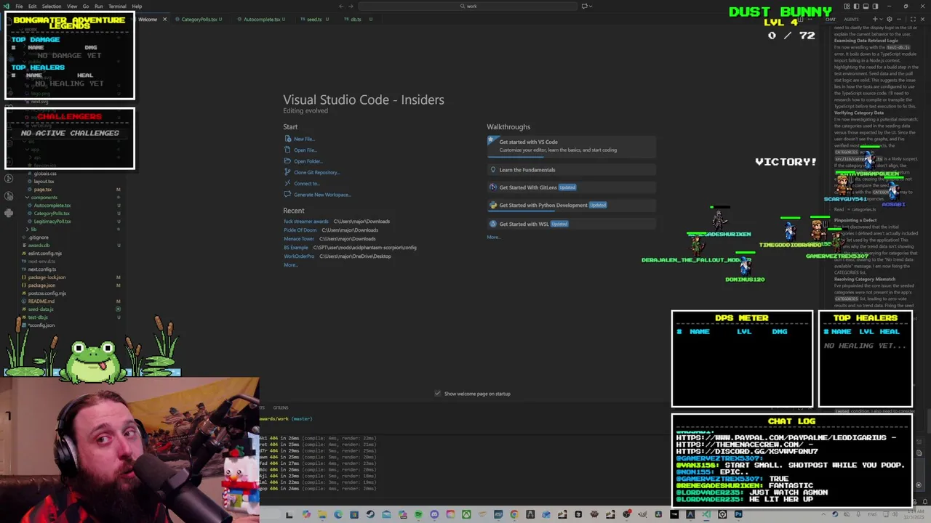This screenshot has height=523, width=931.
Task: Click the lightbulb icon of Learn the Fundamentals
Action: 493,170
